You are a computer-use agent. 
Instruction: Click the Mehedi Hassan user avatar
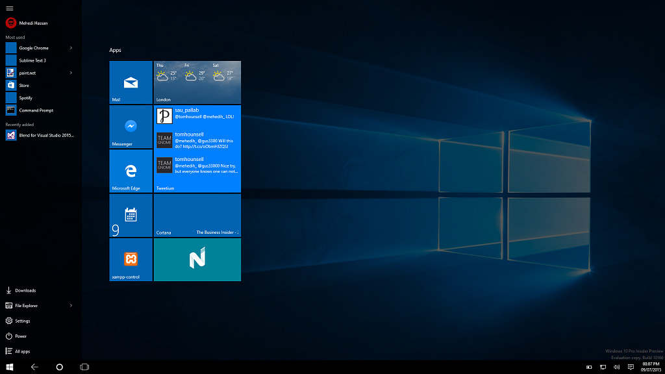click(x=10, y=23)
